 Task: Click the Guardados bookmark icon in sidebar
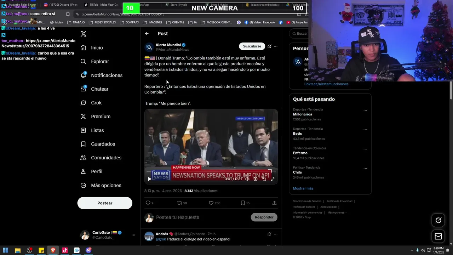(x=83, y=144)
